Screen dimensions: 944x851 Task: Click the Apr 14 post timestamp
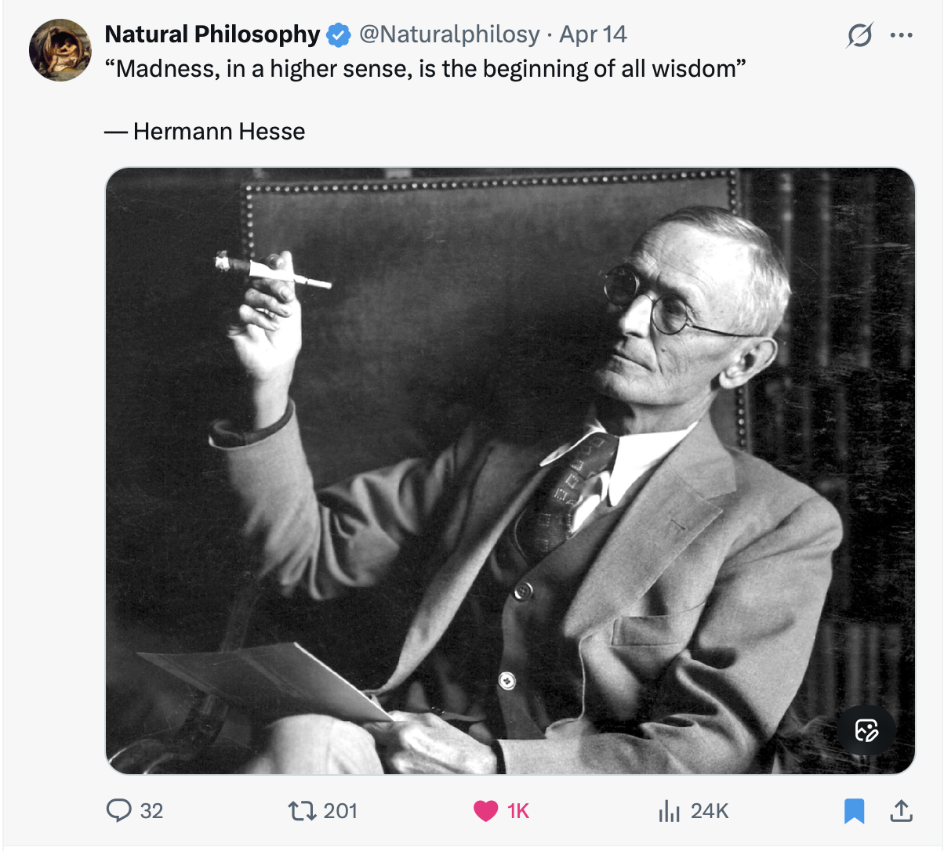click(x=593, y=34)
